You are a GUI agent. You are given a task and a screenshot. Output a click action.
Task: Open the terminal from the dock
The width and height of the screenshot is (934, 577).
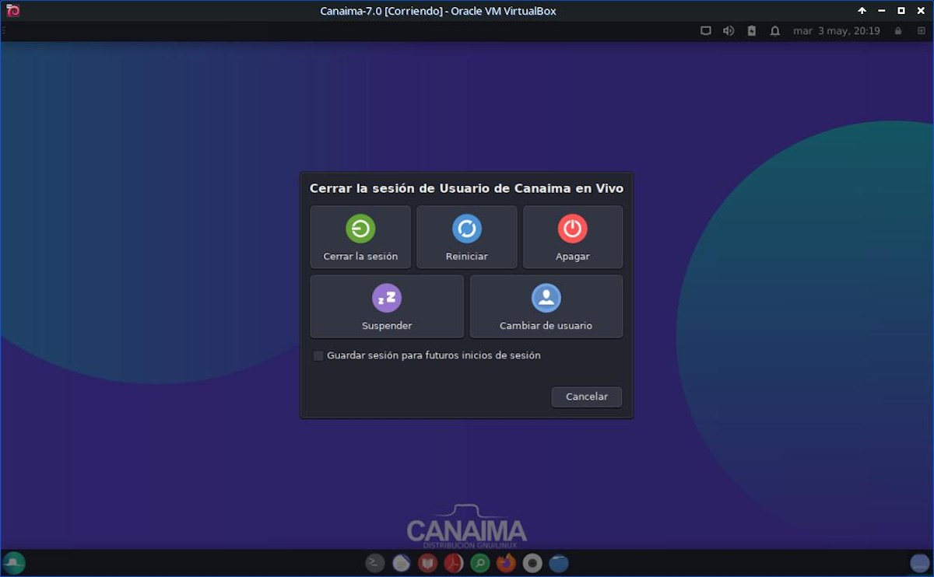point(375,563)
